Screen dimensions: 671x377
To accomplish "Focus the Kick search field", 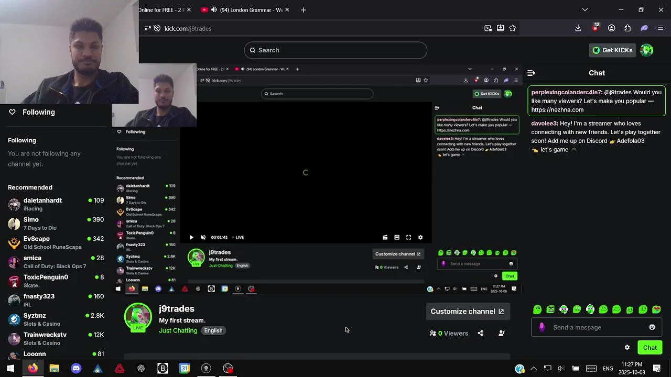I will tap(335, 50).
